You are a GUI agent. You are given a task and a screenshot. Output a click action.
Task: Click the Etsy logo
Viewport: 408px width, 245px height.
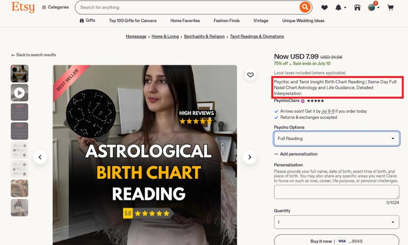pyautogui.click(x=23, y=7)
